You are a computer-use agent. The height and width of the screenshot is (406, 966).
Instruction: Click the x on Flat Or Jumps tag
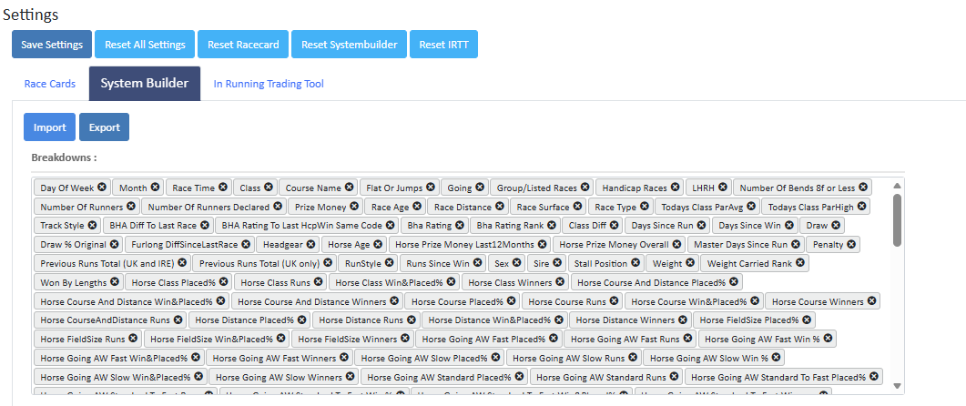pyautogui.click(x=431, y=188)
